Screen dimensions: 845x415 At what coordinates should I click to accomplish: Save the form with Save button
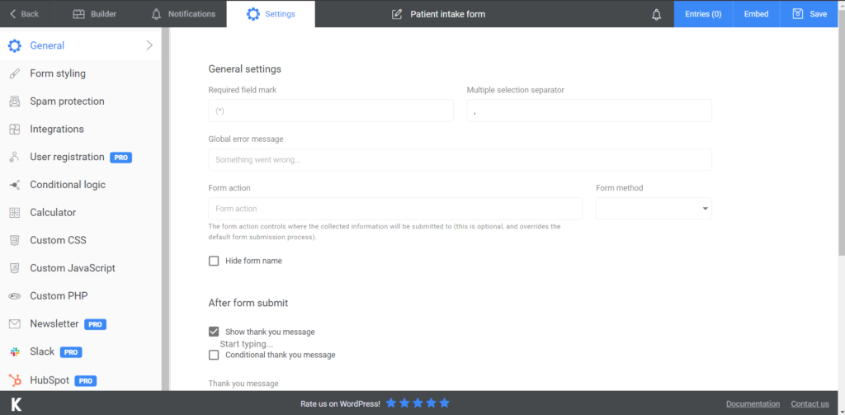[x=810, y=14]
